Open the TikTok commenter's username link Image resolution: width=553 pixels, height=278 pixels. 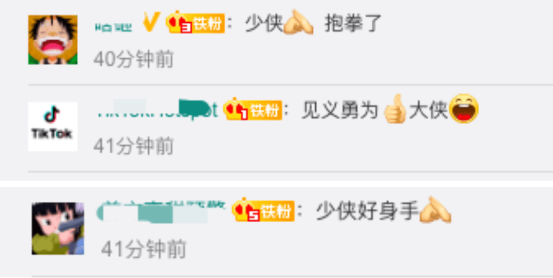(x=157, y=109)
